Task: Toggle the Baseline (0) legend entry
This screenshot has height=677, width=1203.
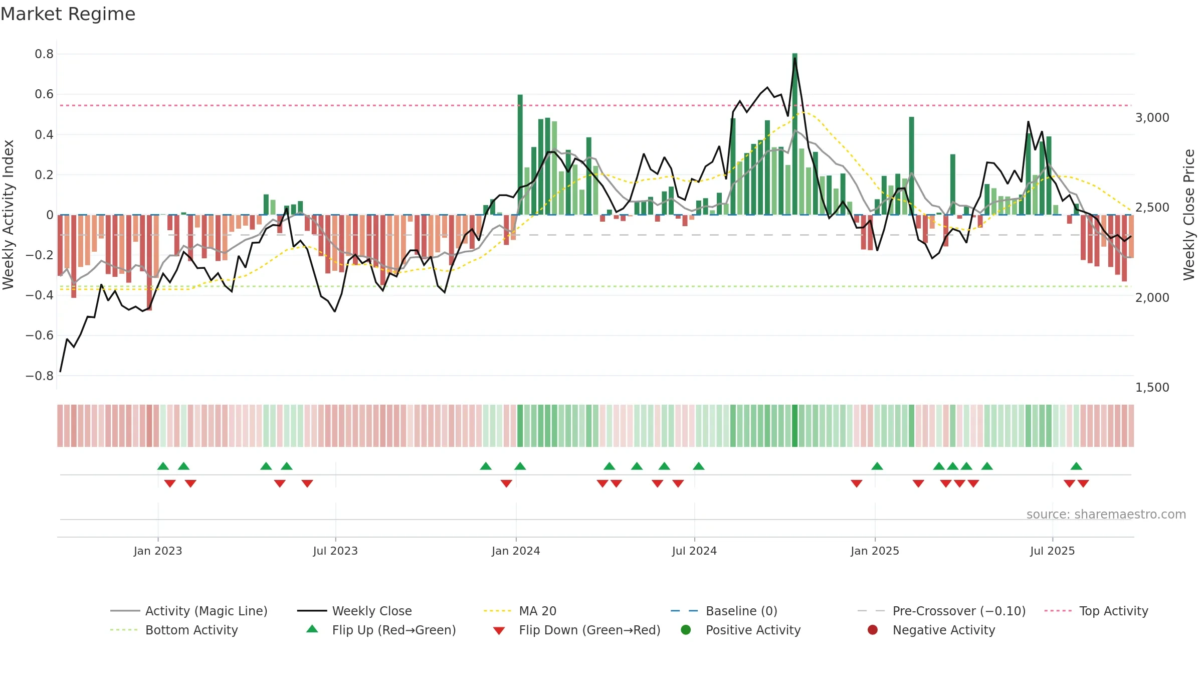Action: pos(724,611)
